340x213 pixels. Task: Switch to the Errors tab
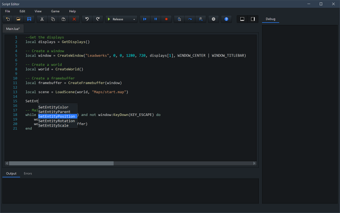28,174
